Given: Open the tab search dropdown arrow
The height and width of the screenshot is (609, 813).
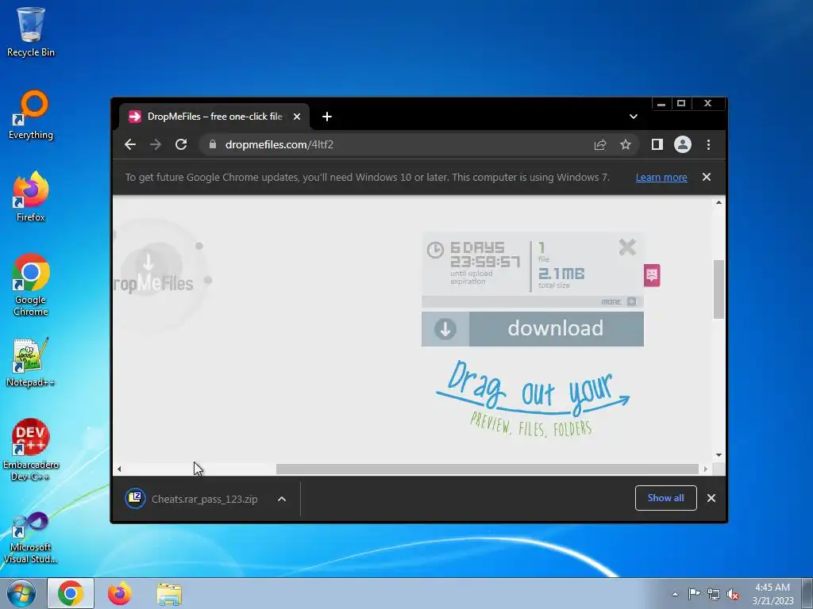Looking at the screenshot, I should pos(633,117).
